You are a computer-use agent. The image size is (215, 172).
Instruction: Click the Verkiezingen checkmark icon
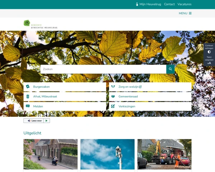113,106
